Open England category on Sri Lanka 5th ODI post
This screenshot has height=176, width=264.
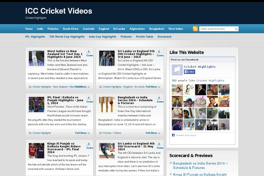point(128,87)
